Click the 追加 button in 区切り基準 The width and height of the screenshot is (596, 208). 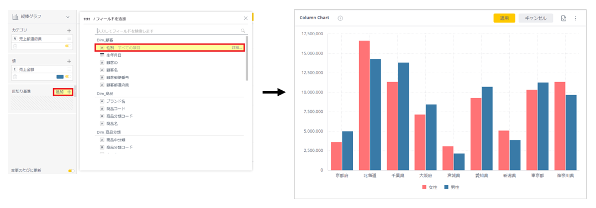click(x=63, y=92)
